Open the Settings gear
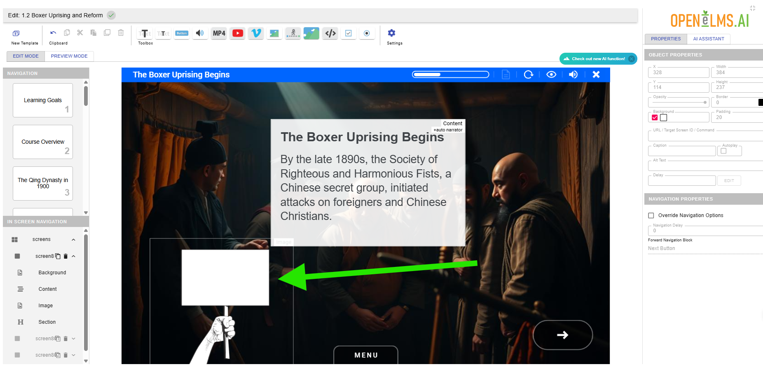The height and width of the screenshot is (367, 763). click(x=392, y=33)
